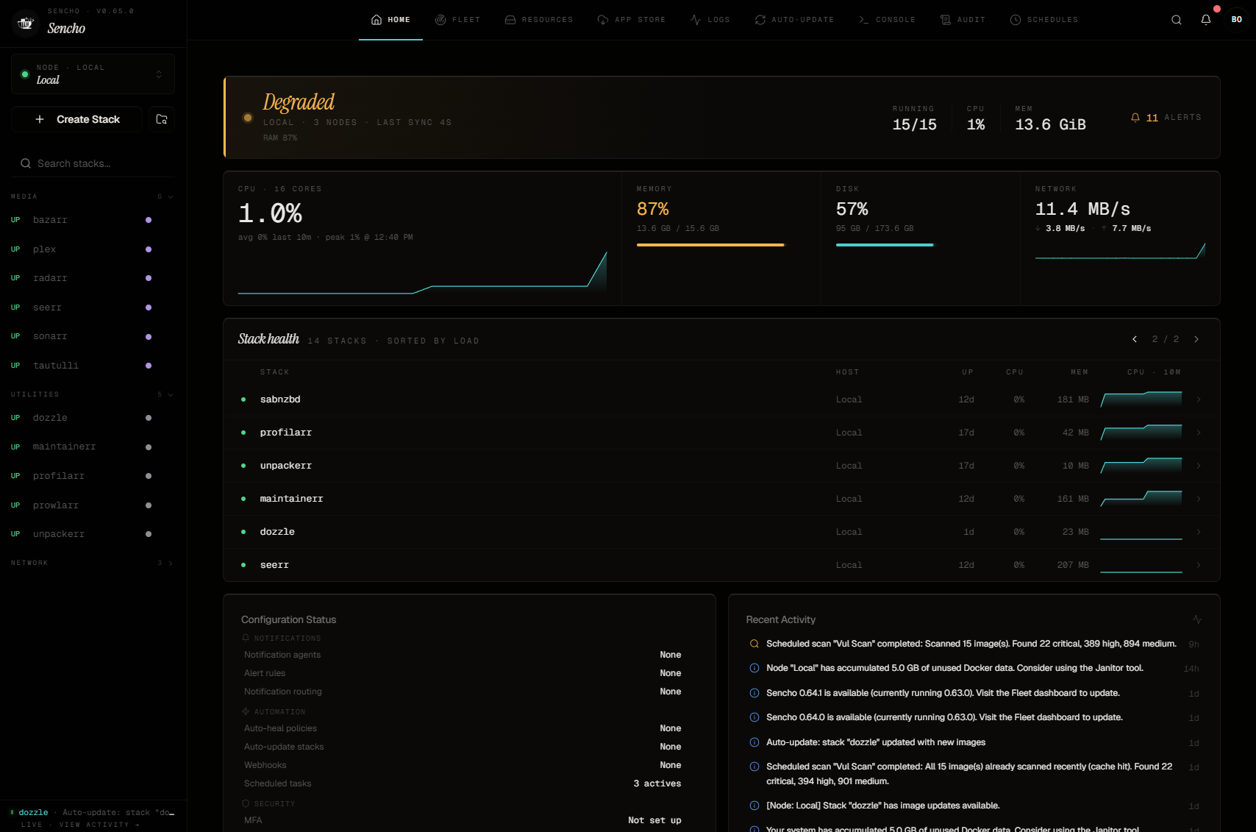Open the BO user avatar menu
1256x832 pixels.
1237,20
